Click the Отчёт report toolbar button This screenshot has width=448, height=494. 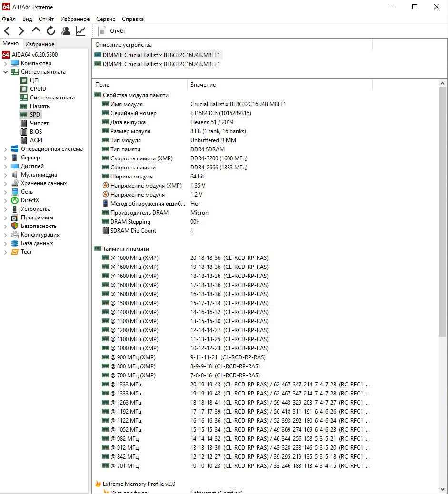111,31
